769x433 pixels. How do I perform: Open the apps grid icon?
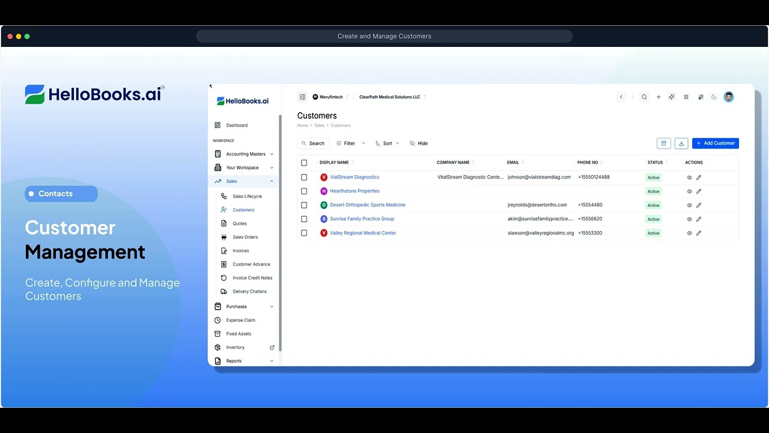click(x=686, y=97)
